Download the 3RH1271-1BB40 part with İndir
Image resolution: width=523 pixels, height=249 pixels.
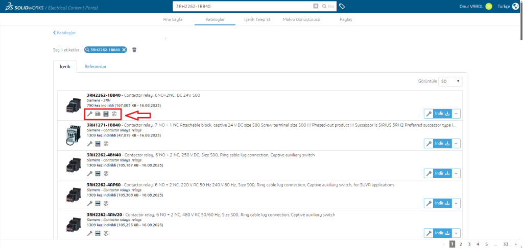pyautogui.click(x=442, y=144)
